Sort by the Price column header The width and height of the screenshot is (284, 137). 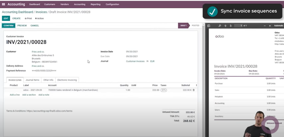coord(155,85)
